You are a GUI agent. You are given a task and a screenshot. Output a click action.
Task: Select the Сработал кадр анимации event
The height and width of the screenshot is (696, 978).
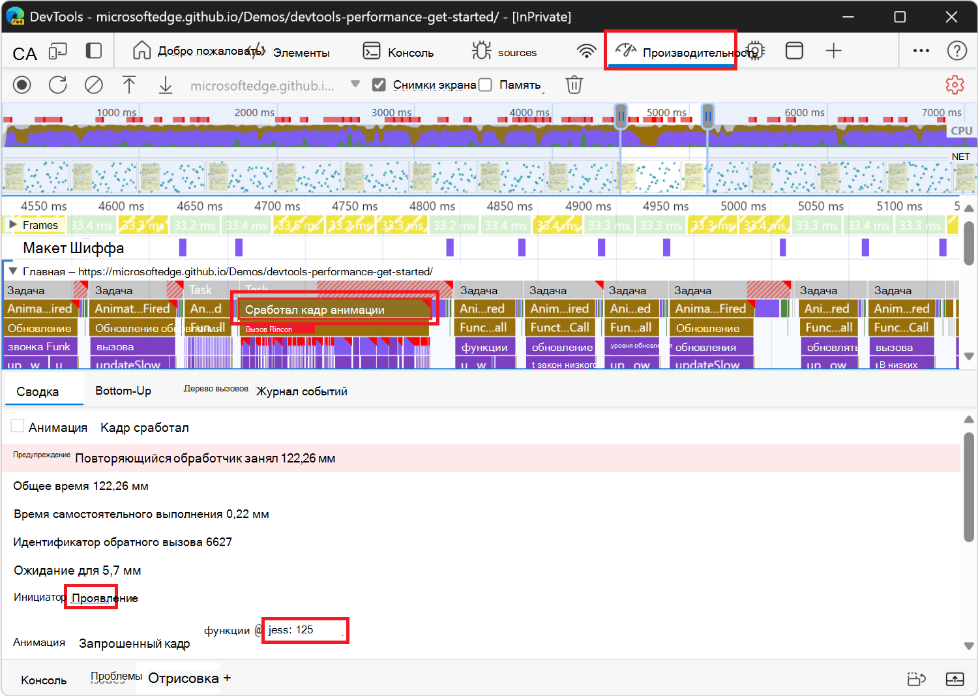(334, 310)
